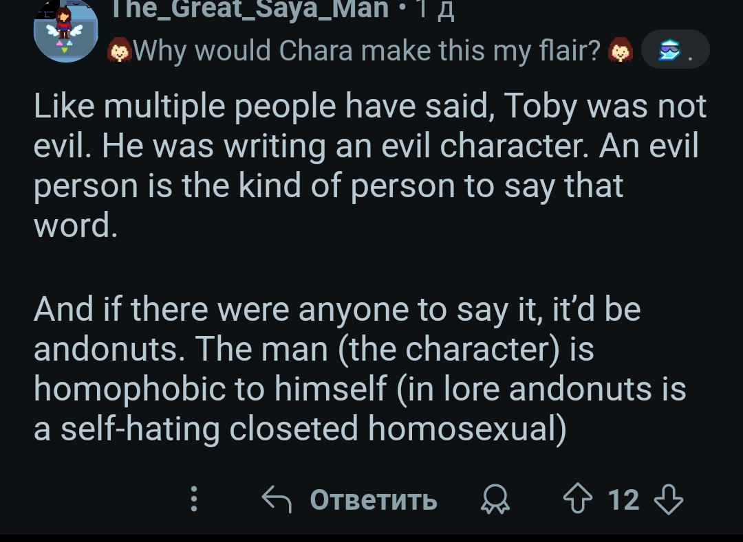Tap the paragraph starting "Like multiple people have said"
The width and height of the screenshot is (743, 542).
[369, 166]
